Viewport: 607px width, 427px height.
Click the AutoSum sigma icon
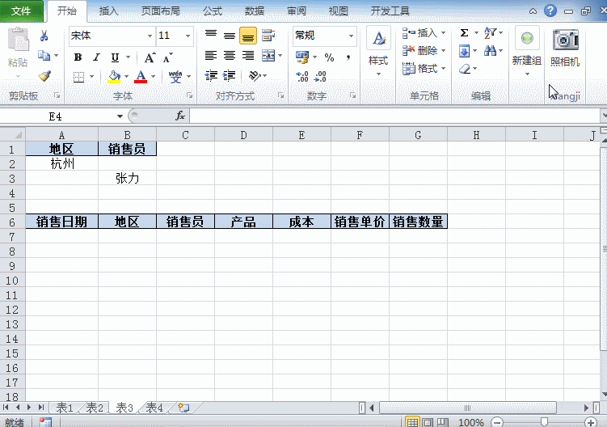click(464, 32)
